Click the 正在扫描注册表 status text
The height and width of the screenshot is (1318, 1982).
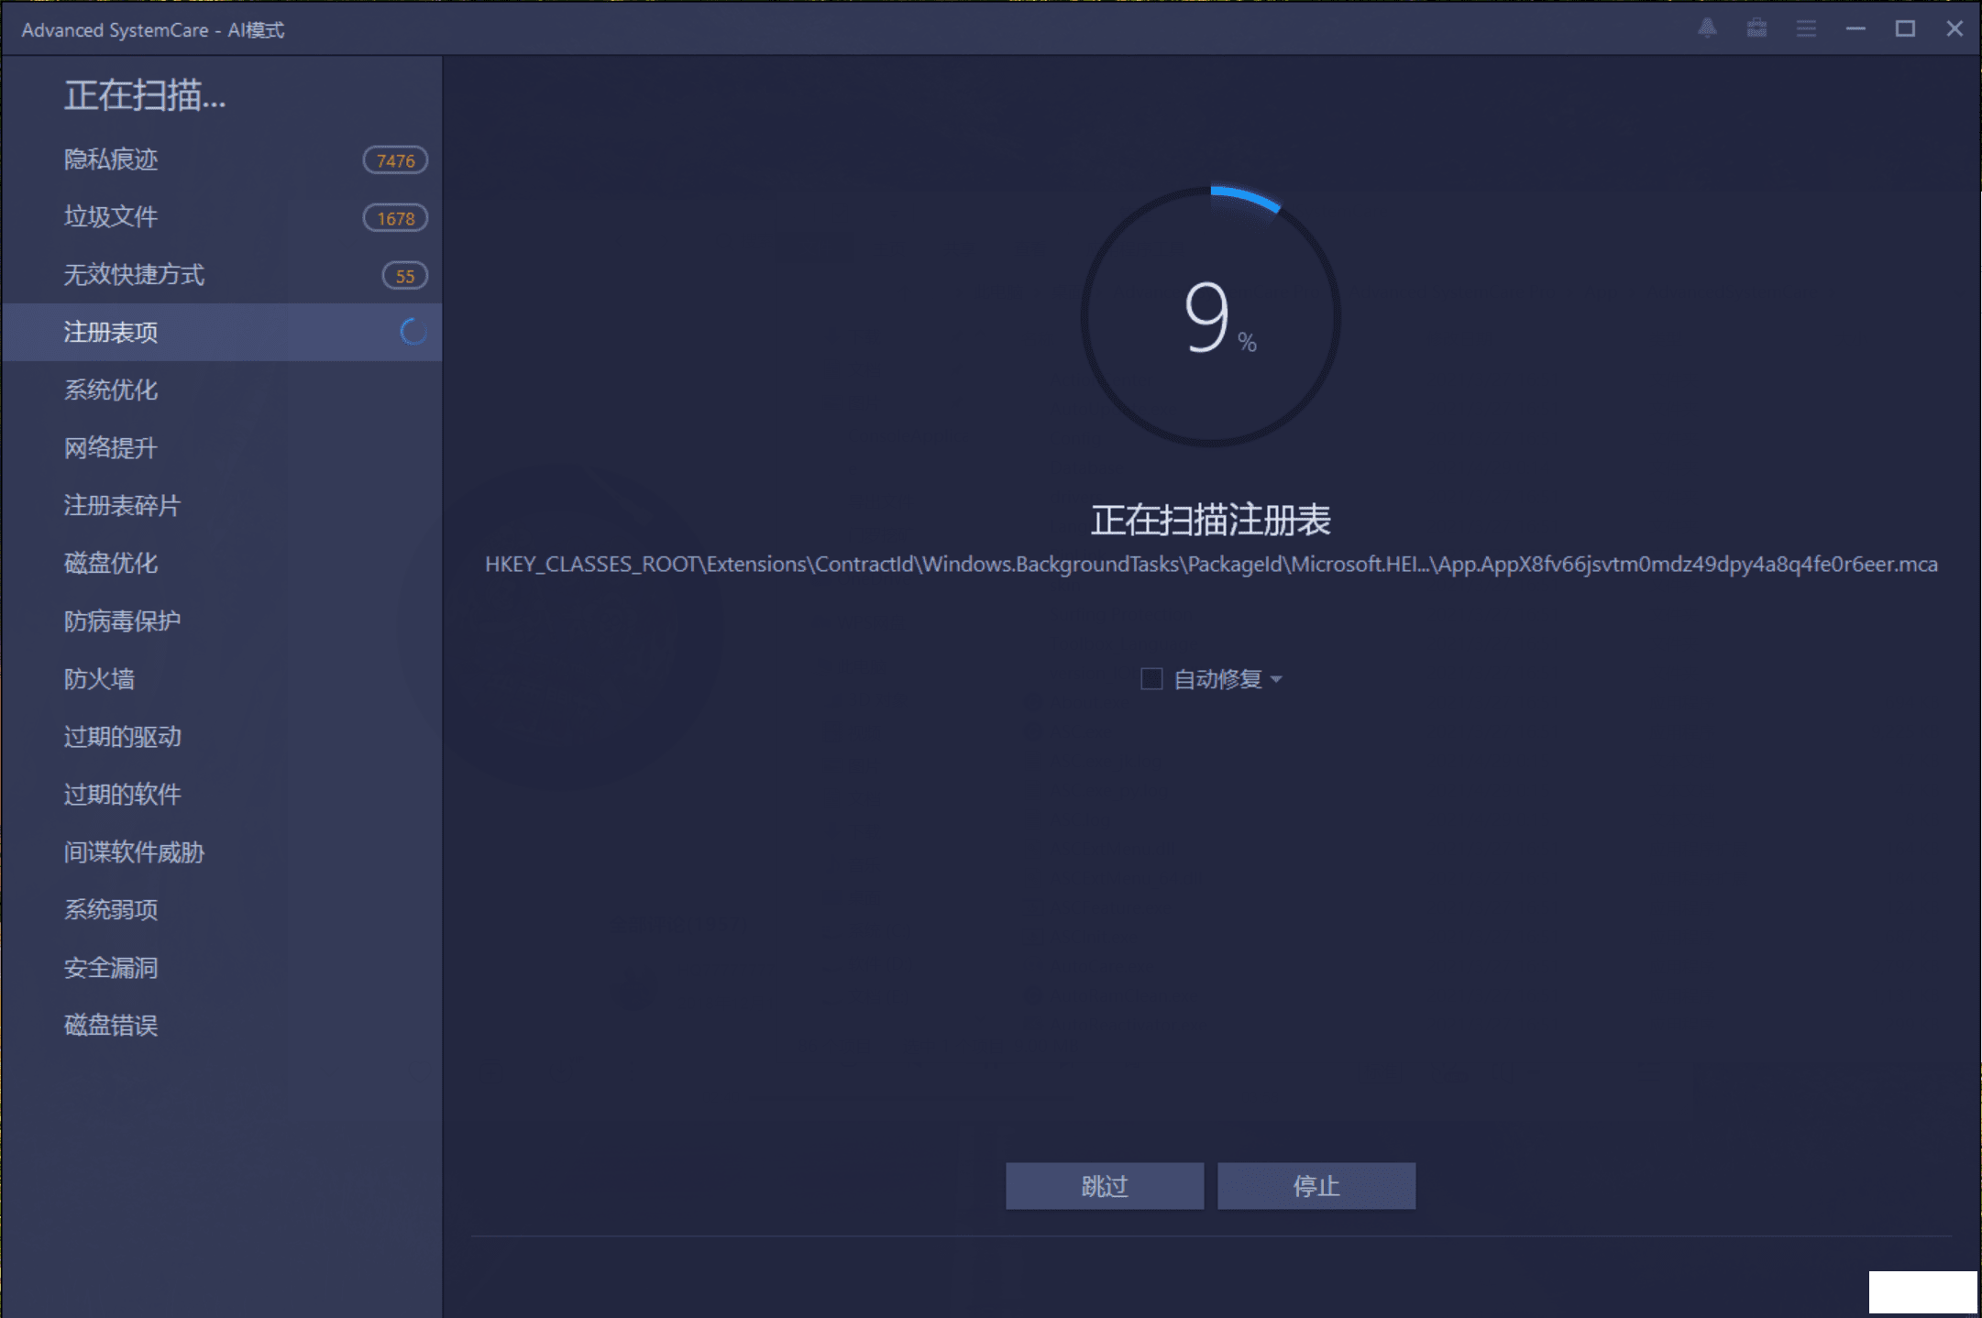pyautogui.click(x=1210, y=520)
